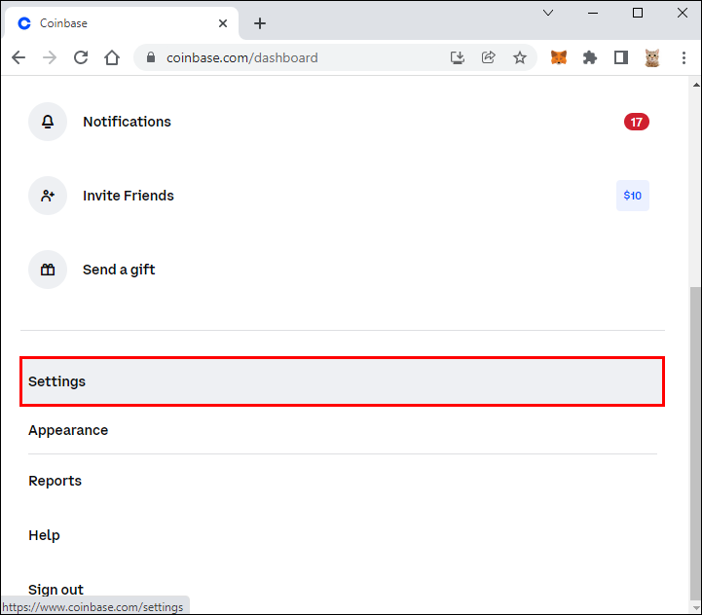
Task: Open the cat profile avatar
Action: coord(652,57)
